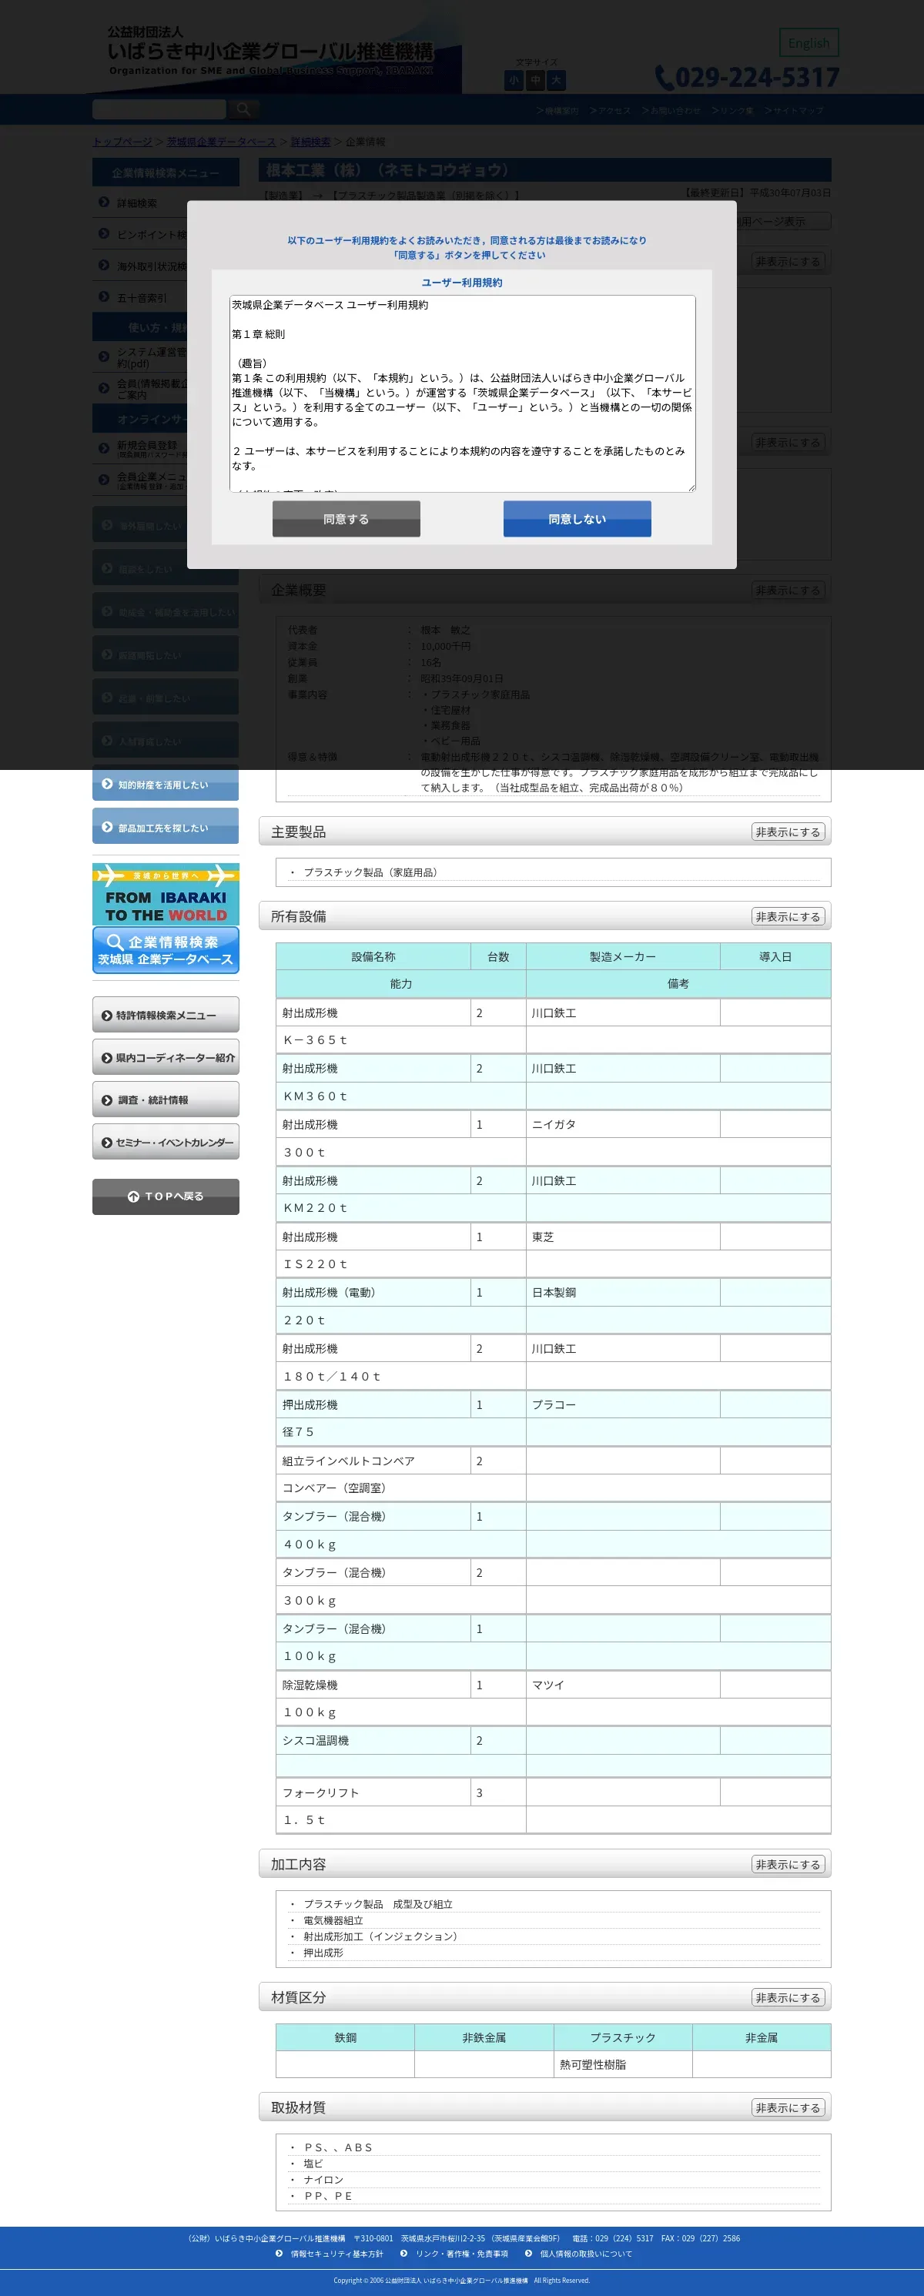The image size is (924, 2296).
Task: Click arrow icon beside 五十音索引 sidebar item
Action: coord(104,296)
